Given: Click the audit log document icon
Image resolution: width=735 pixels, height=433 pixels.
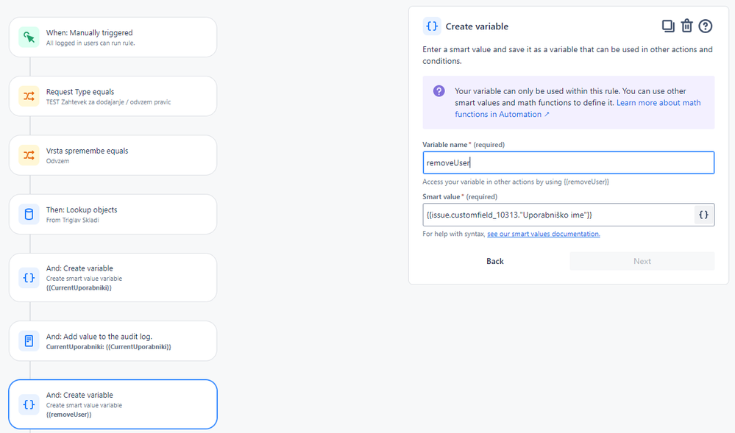Looking at the screenshot, I should pos(29,340).
